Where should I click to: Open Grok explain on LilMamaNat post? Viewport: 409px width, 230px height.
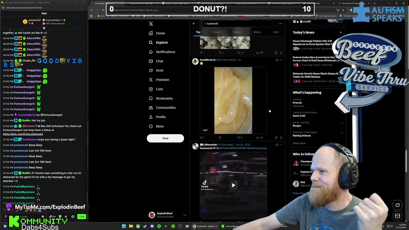click(277, 145)
